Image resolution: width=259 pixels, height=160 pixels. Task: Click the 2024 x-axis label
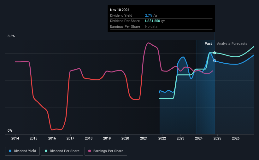coord(199,138)
